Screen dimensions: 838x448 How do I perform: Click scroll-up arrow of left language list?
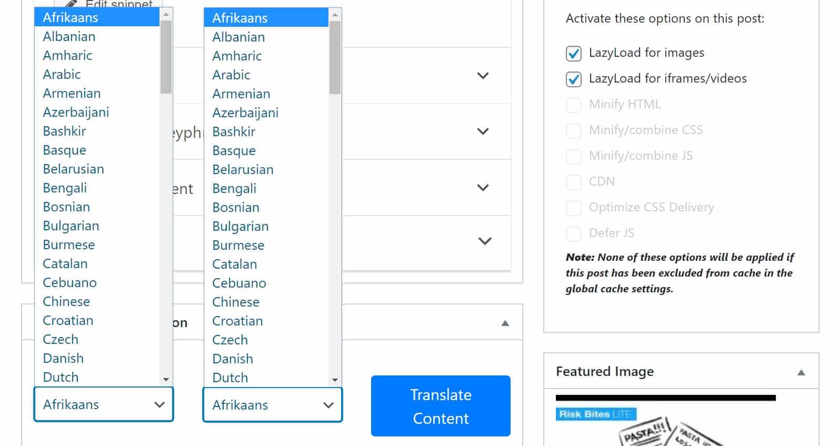click(166, 14)
